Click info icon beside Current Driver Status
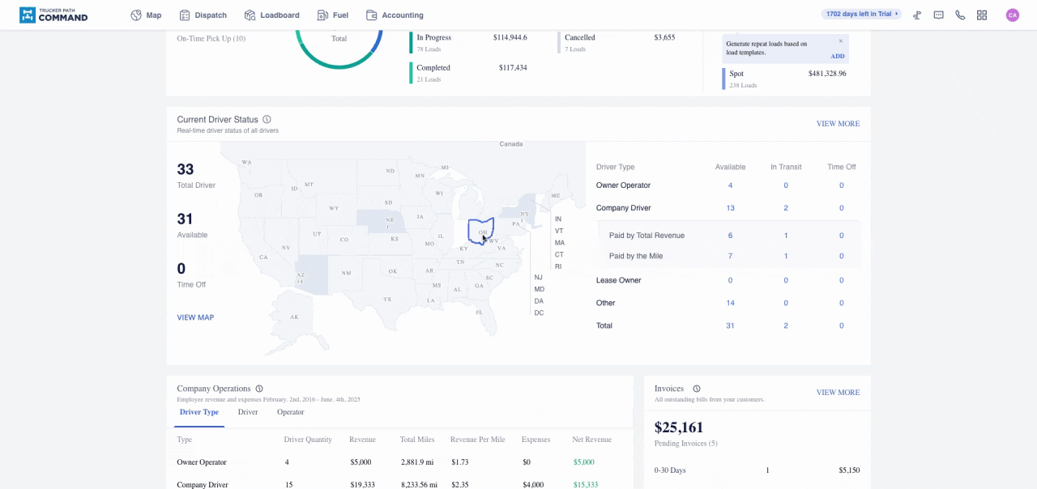Viewport: 1037px width, 489px height. pyautogui.click(x=267, y=120)
